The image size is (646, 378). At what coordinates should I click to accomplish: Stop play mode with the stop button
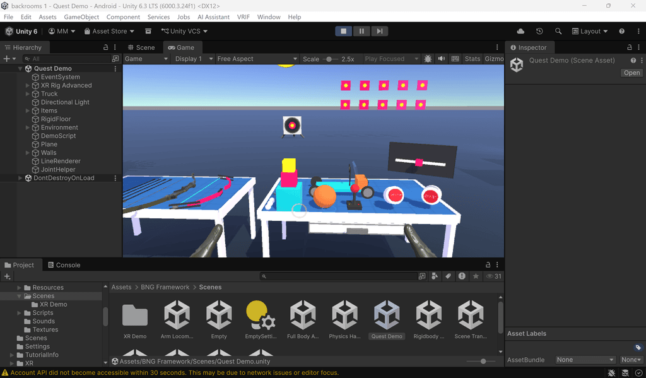(344, 32)
